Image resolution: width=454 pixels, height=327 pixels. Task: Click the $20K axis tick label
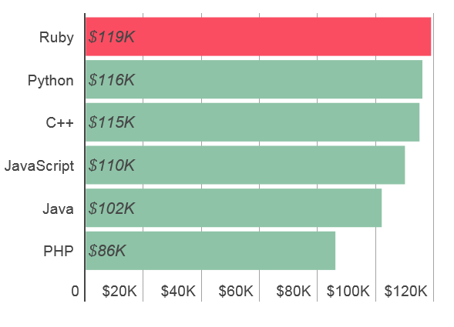pos(119,291)
